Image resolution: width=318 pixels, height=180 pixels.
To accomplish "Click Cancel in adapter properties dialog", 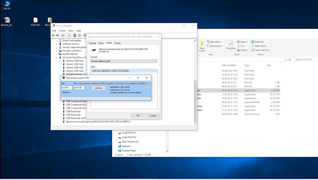I will [x=153, y=116].
